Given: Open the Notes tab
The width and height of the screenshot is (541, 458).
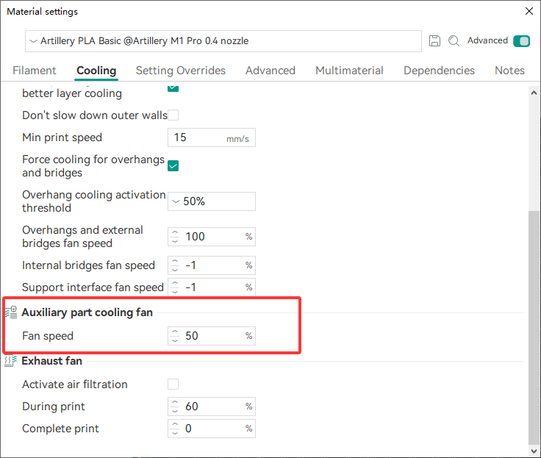Looking at the screenshot, I should pos(509,71).
